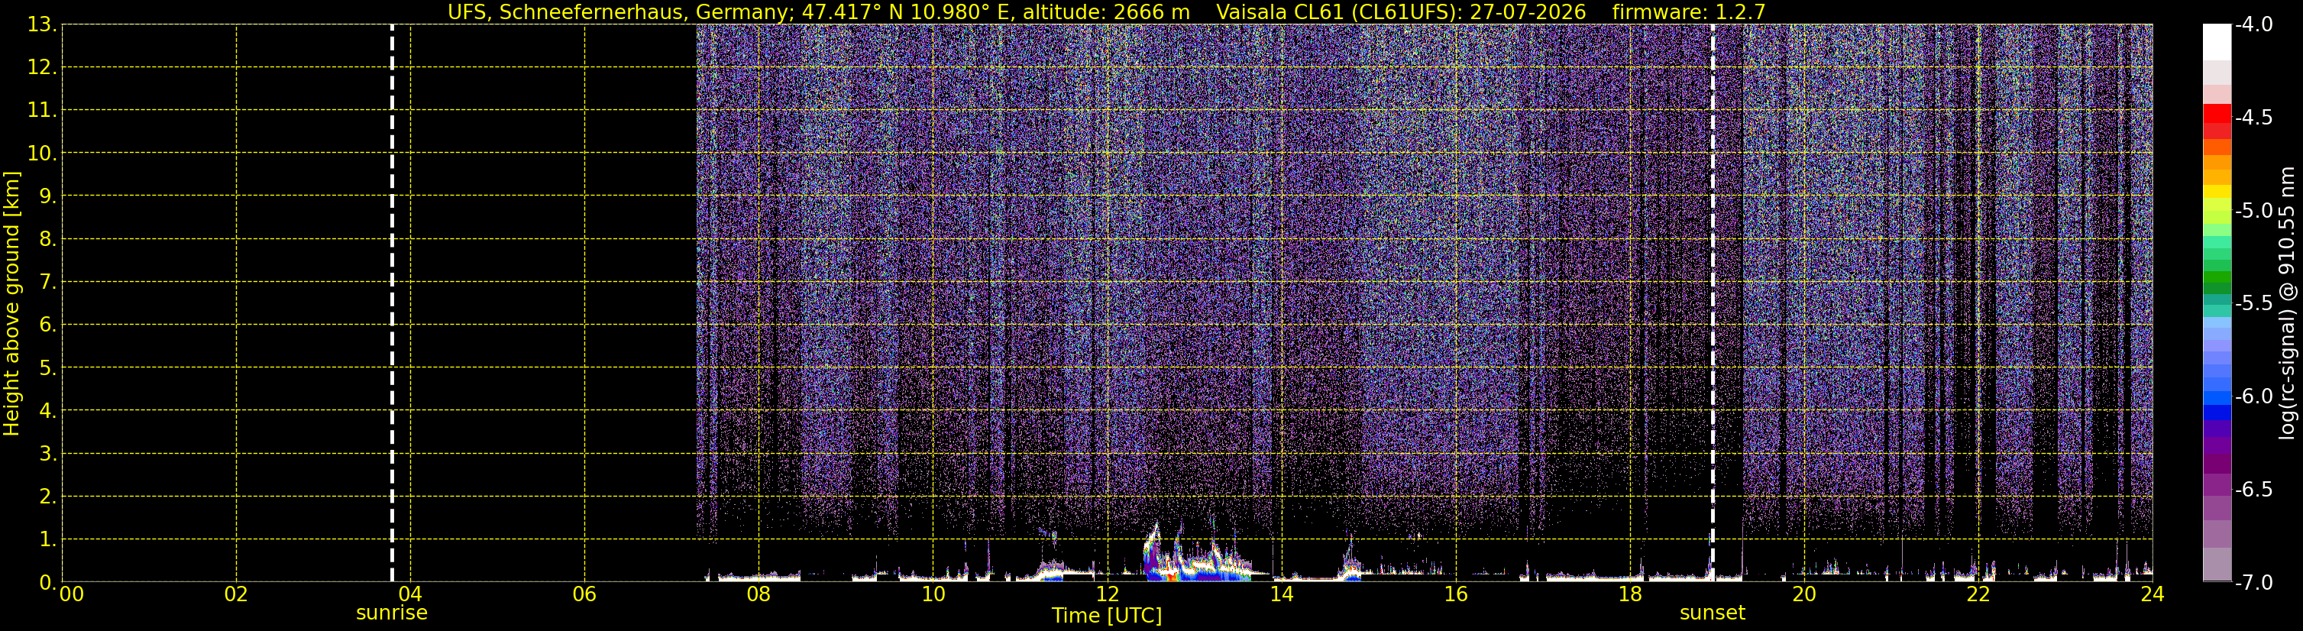Image resolution: width=2303 pixels, height=631 pixels.
Task: Click the yellow segment of the colorbar
Action: pyautogui.click(x=2216, y=191)
